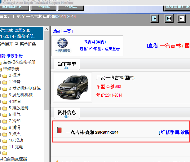
Task: Click folder icon beside 8 润滑
Action: click(x=5, y=128)
